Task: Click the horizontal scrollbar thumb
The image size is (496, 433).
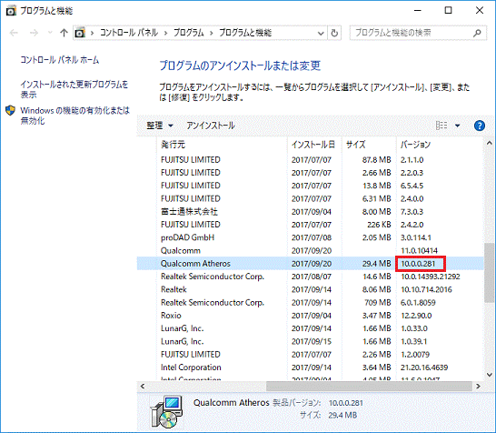Action: point(369,386)
